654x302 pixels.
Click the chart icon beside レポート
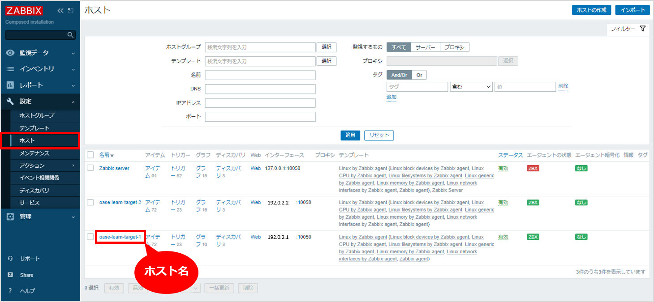click(10, 85)
